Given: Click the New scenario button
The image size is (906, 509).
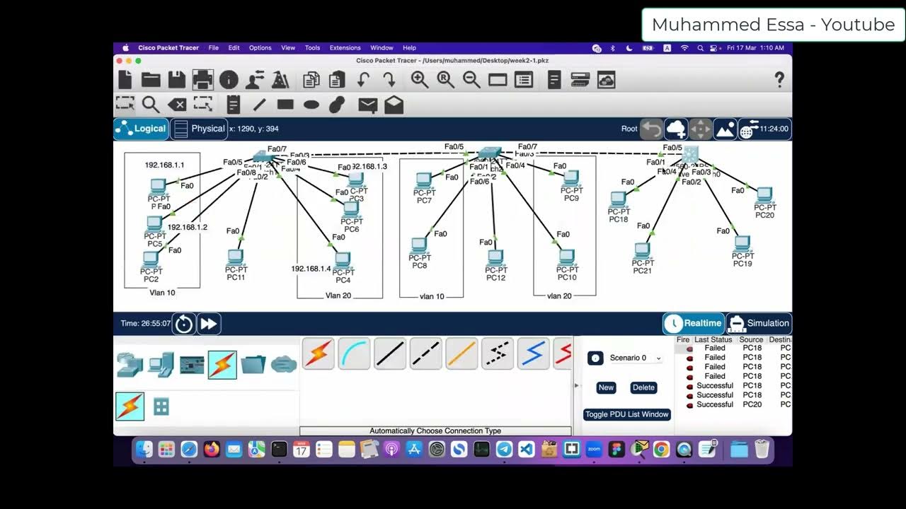Looking at the screenshot, I should pos(606,387).
